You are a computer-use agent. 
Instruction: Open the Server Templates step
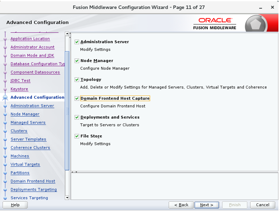28,139
